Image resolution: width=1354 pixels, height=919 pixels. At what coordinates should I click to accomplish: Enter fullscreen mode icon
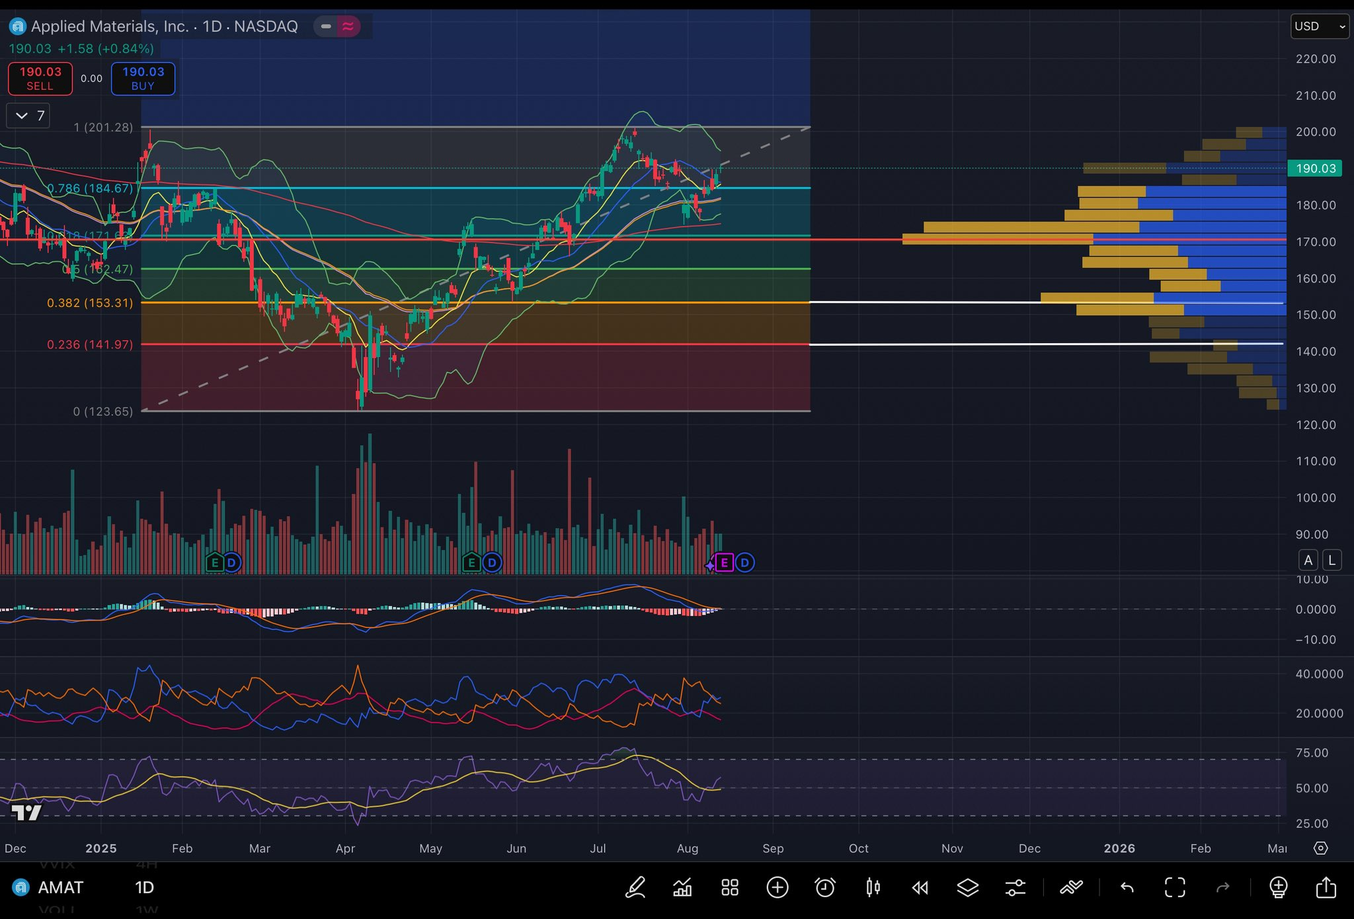[1175, 887]
